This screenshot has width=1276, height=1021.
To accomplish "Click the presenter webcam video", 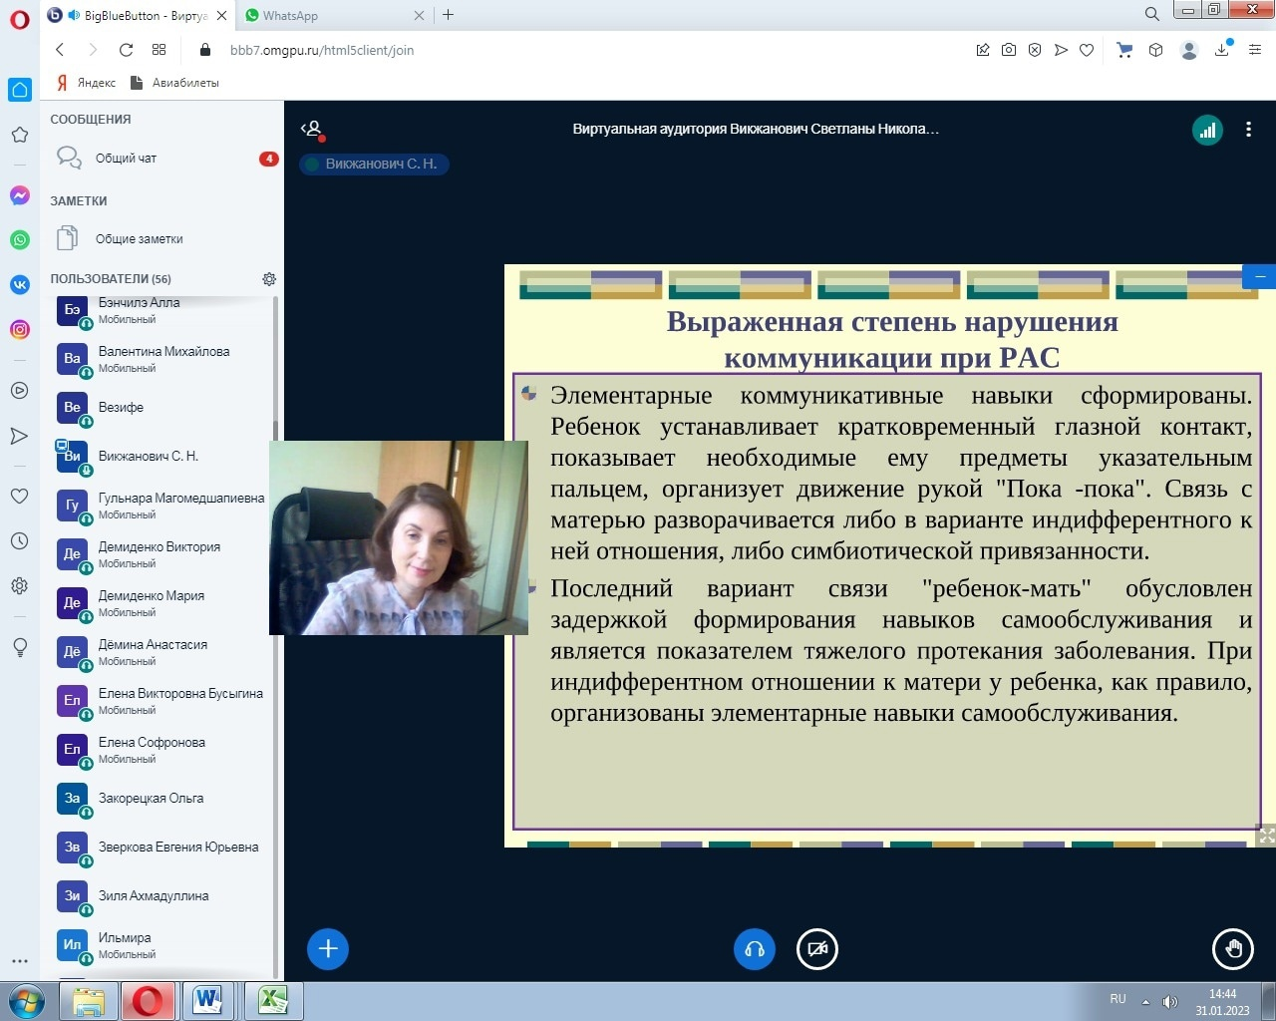I will [x=399, y=538].
